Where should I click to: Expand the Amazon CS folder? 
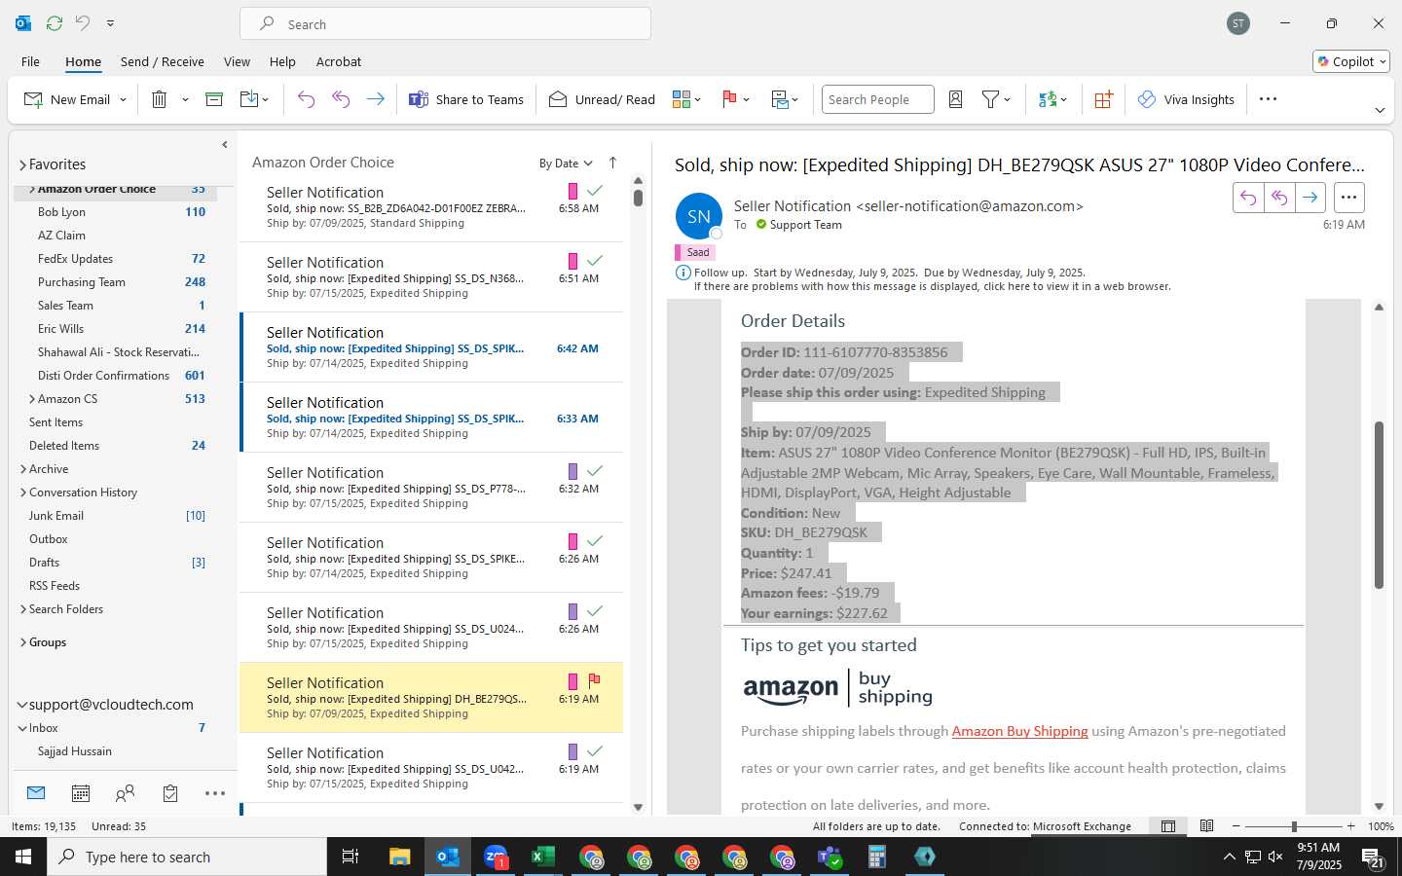click(x=32, y=399)
